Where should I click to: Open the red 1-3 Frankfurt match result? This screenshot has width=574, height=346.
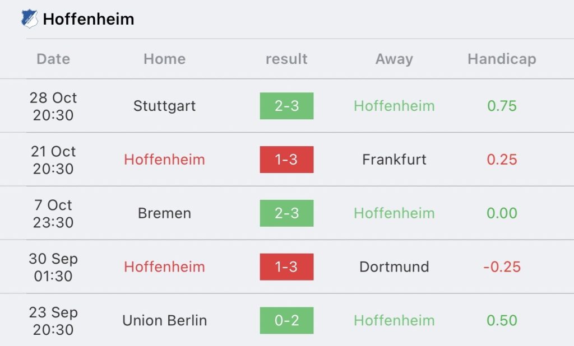click(286, 160)
